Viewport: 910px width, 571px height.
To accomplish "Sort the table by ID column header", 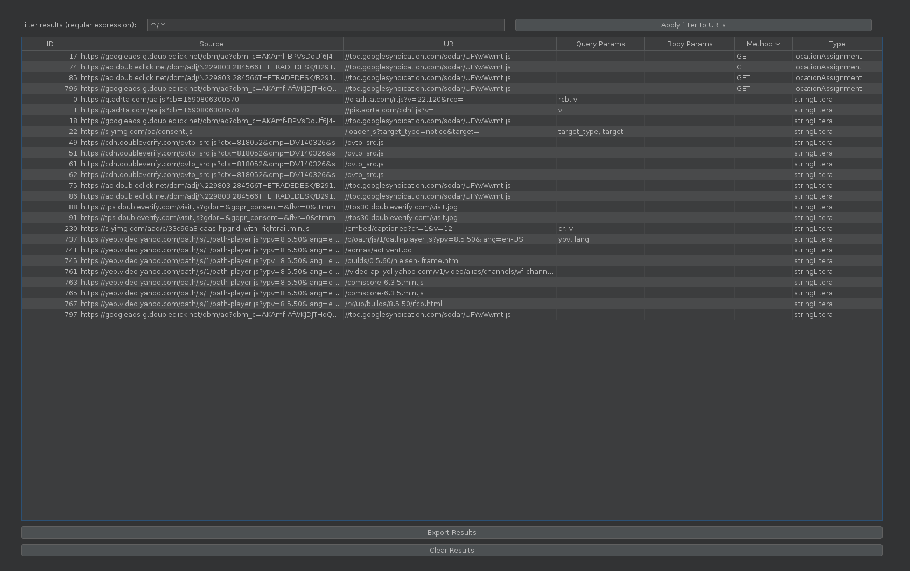I will click(x=50, y=44).
